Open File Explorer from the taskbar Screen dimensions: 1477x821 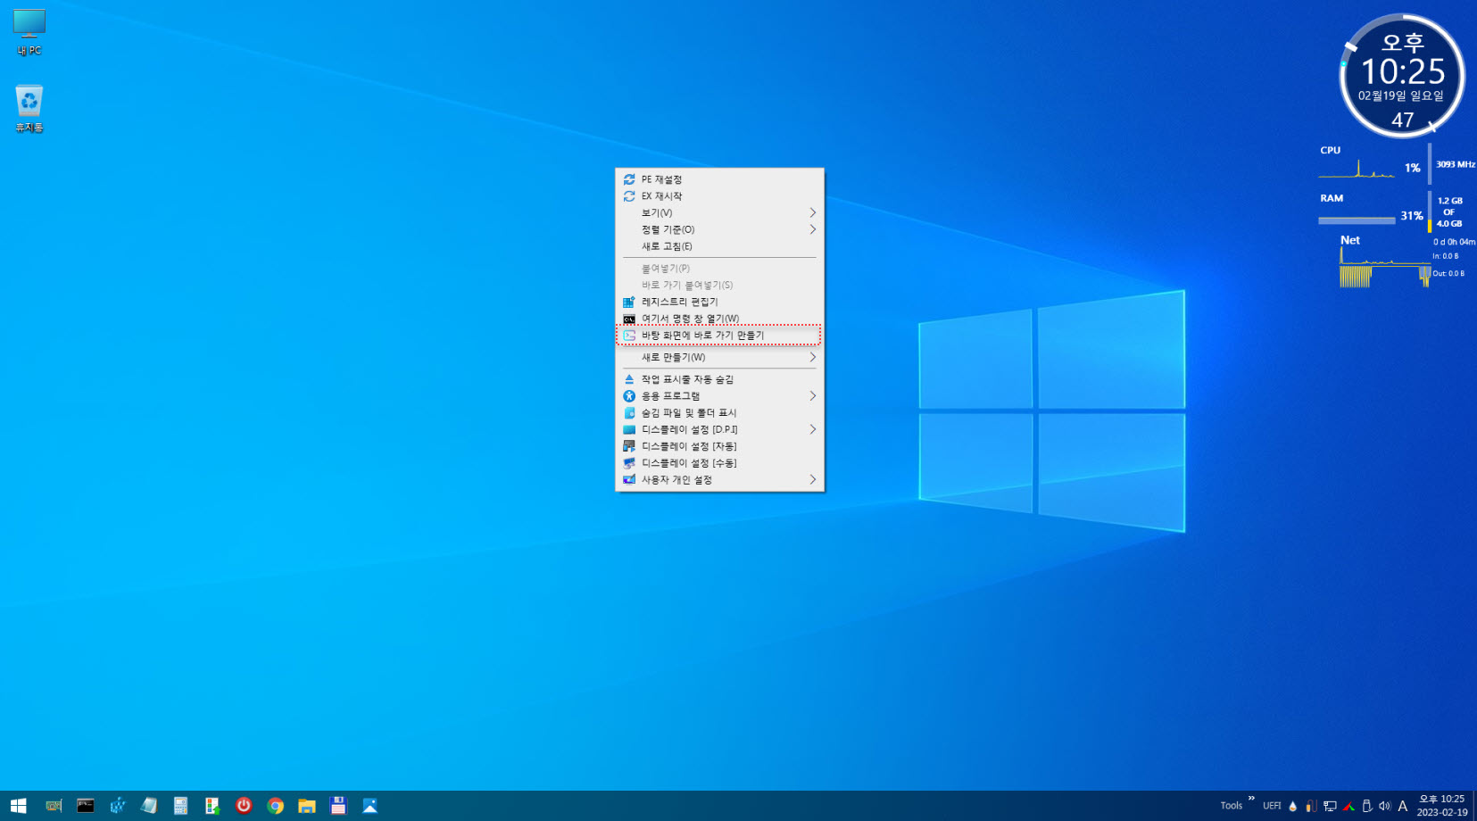pyautogui.click(x=307, y=806)
